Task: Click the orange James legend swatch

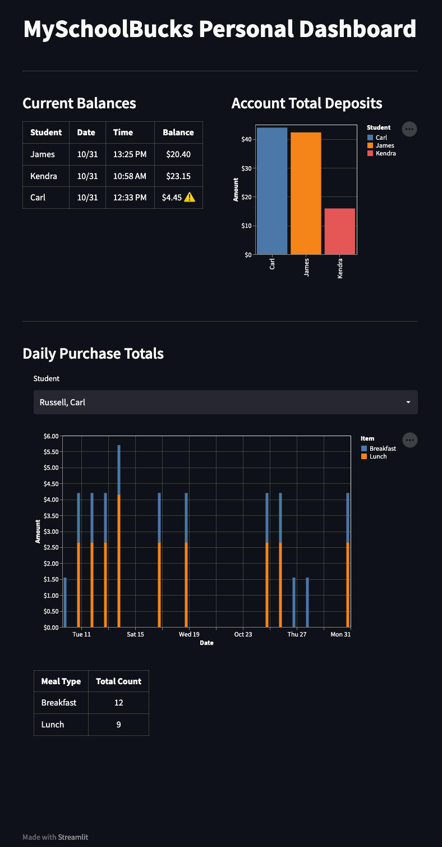Action: [x=370, y=145]
